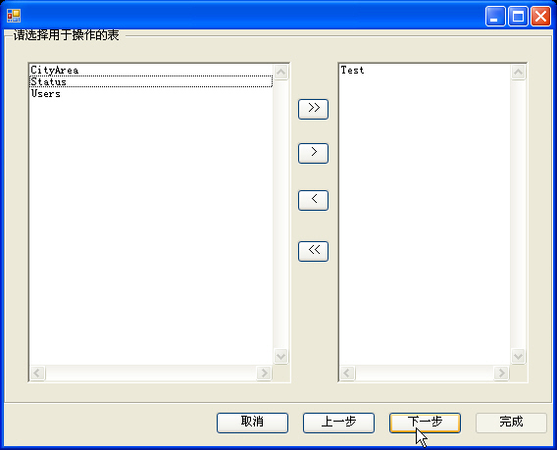The height and width of the screenshot is (450, 557).
Task: Click the move-selected-right (>) button
Action: pyautogui.click(x=313, y=153)
